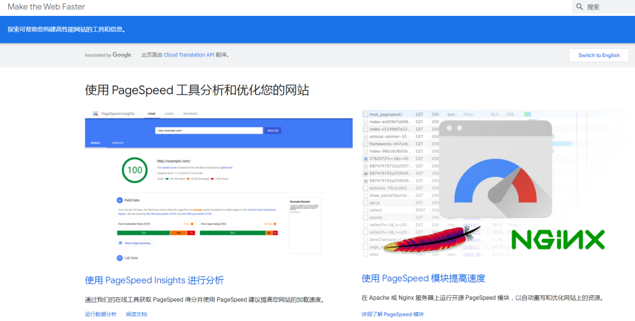The height and width of the screenshot is (321, 635).
Task: Click the First Input Delay progress bar
Action: click(x=239, y=233)
